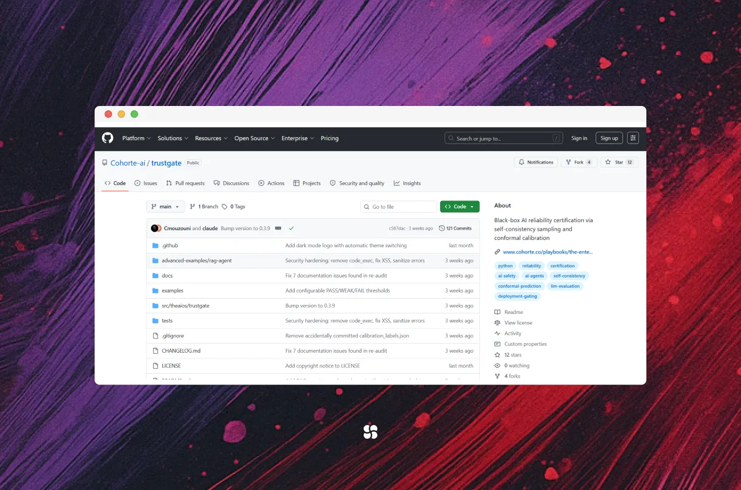
Task: Open the main branch dropdown
Action: click(x=165, y=207)
